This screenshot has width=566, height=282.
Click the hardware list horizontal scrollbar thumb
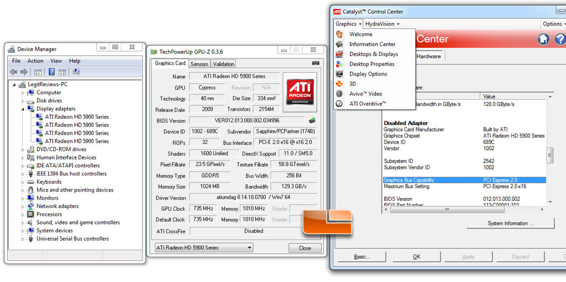pos(447,210)
